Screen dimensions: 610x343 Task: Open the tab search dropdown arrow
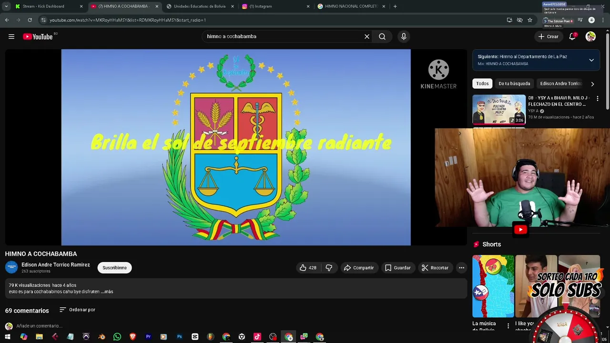point(6,6)
